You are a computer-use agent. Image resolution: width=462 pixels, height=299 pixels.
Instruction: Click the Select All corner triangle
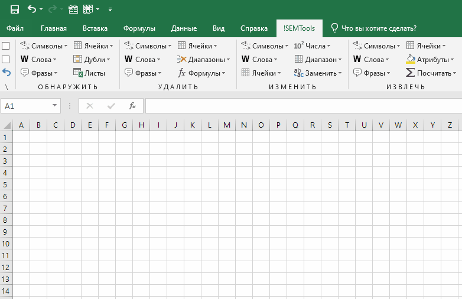6,125
